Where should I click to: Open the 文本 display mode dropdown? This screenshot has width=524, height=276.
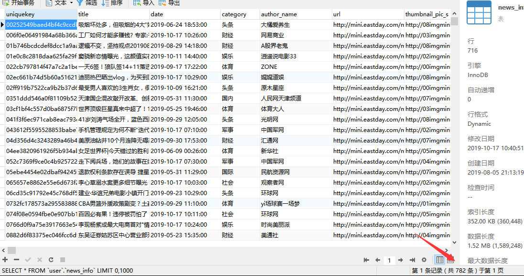59,3
